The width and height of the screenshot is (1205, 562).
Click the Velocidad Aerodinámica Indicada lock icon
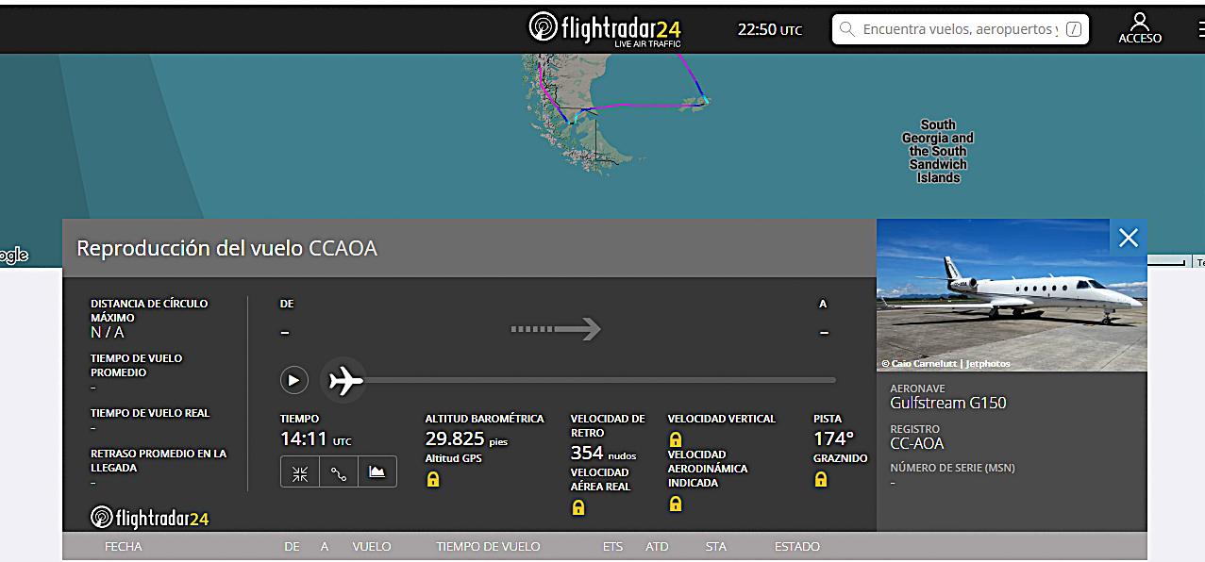click(x=676, y=504)
